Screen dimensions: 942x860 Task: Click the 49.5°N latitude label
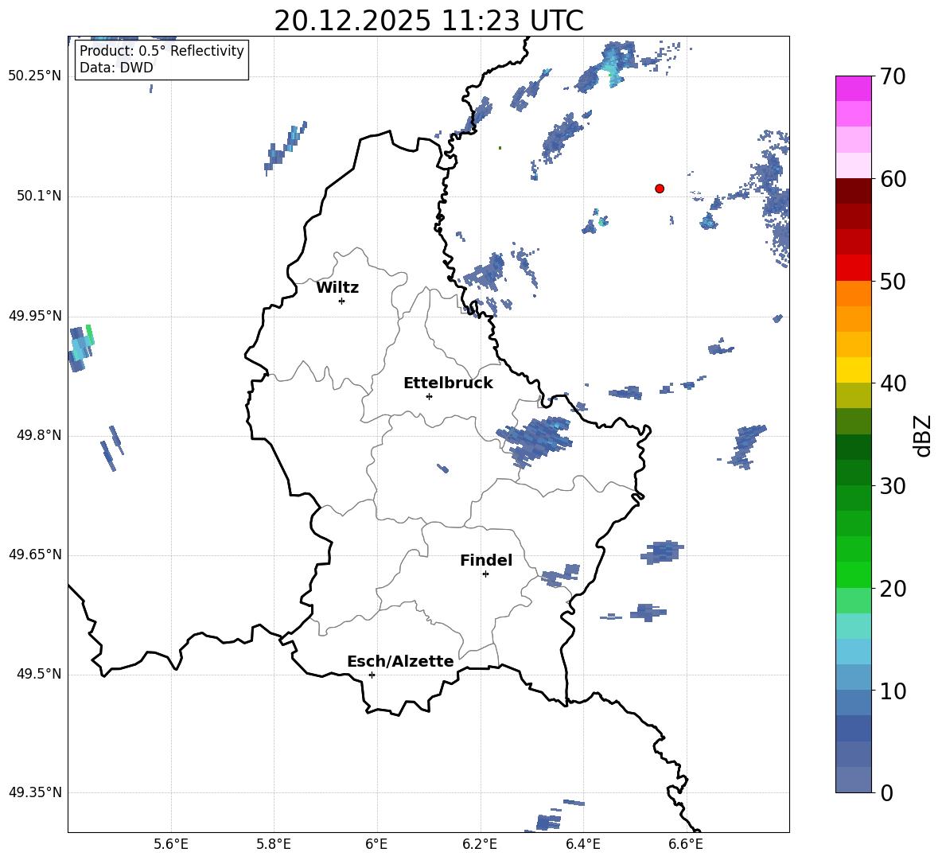click(39, 674)
